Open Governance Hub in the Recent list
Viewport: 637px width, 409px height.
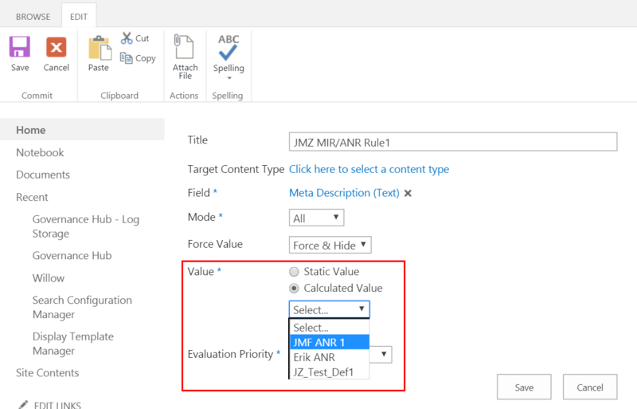72,256
